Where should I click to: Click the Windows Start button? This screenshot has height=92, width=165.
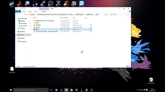click(x=11, y=90)
